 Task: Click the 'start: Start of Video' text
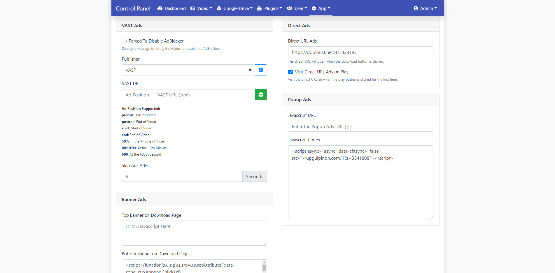137,128
